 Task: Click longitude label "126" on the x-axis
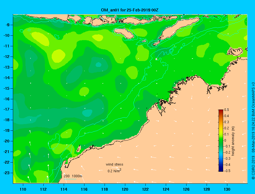point(186,189)
